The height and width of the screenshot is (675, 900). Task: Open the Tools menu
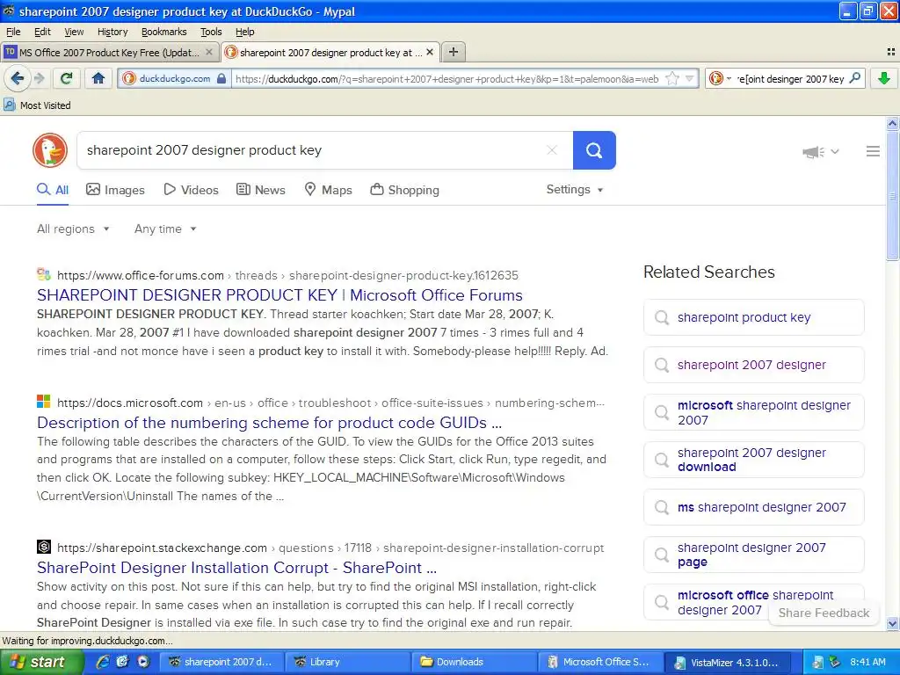[211, 32]
